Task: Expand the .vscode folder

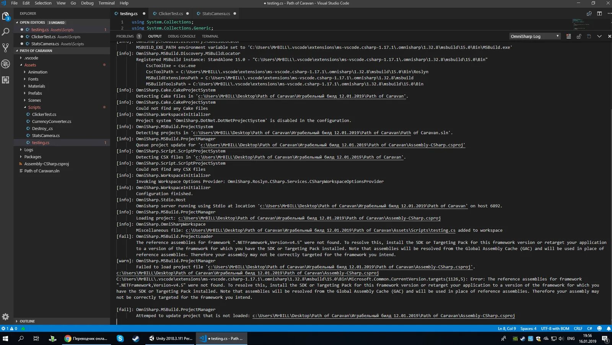Action: tap(62, 58)
